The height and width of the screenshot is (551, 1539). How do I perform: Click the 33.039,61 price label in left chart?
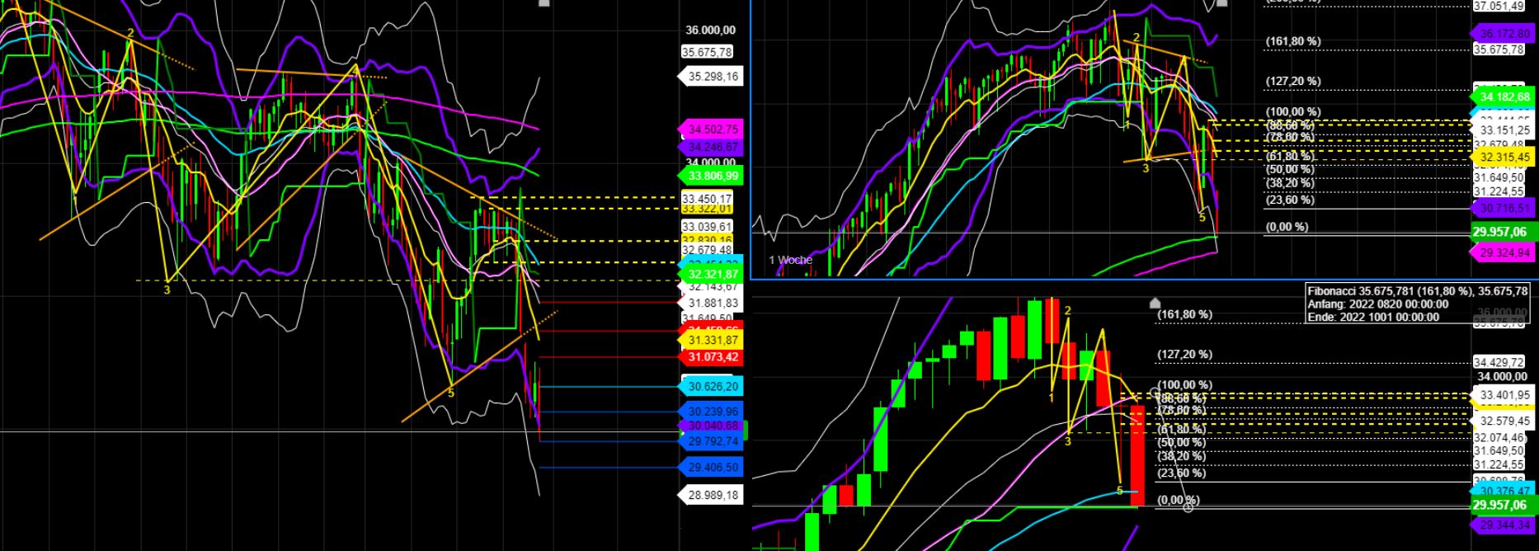[x=707, y=226]
